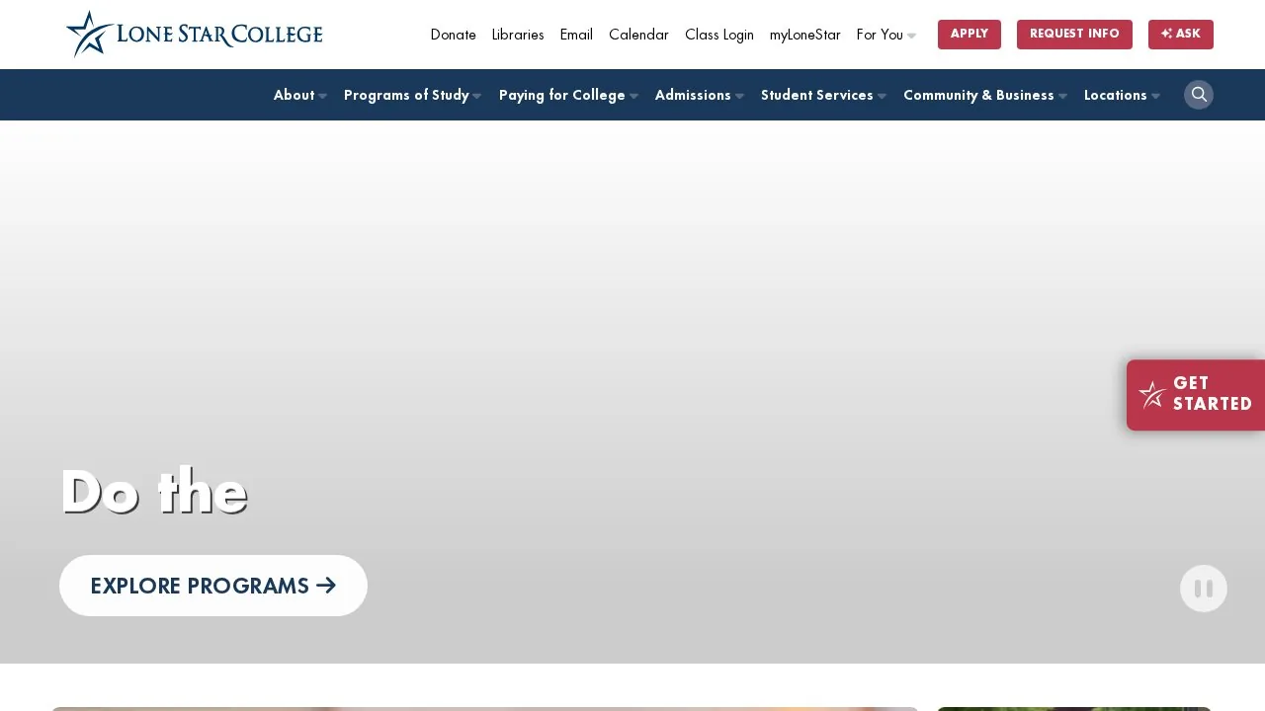Go to myLoneStar portal
The width and height of the screenshot is (1265, 711).
(x=805, y=35)
